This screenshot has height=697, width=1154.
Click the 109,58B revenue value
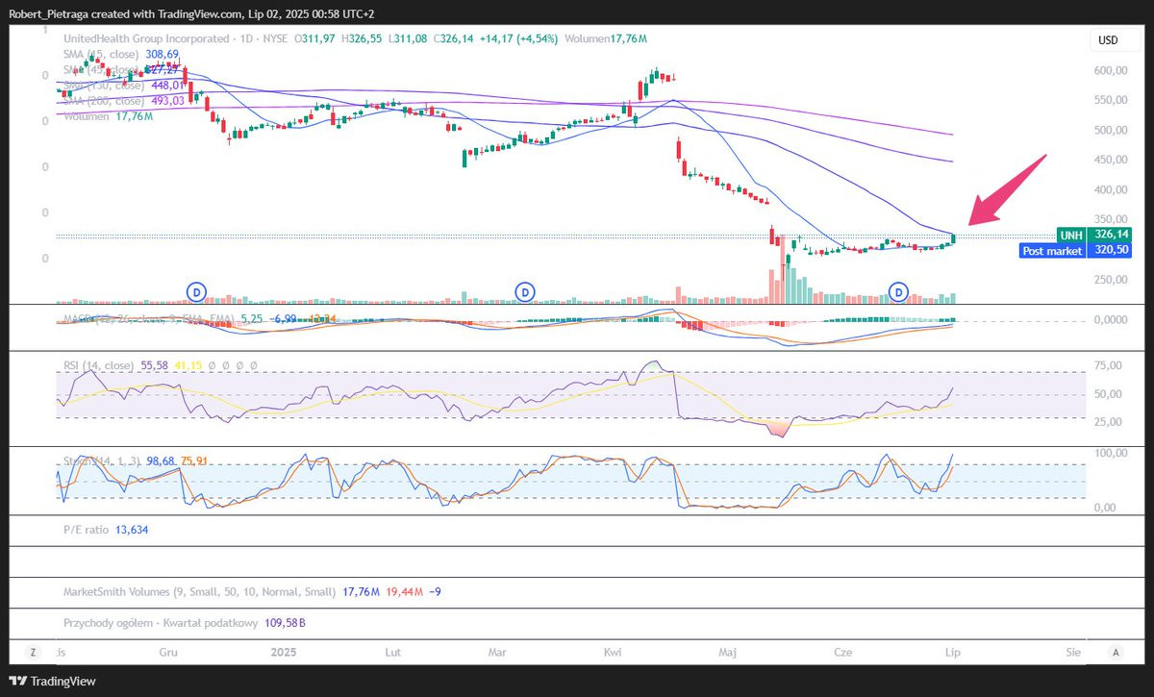(x=285, y=623)
